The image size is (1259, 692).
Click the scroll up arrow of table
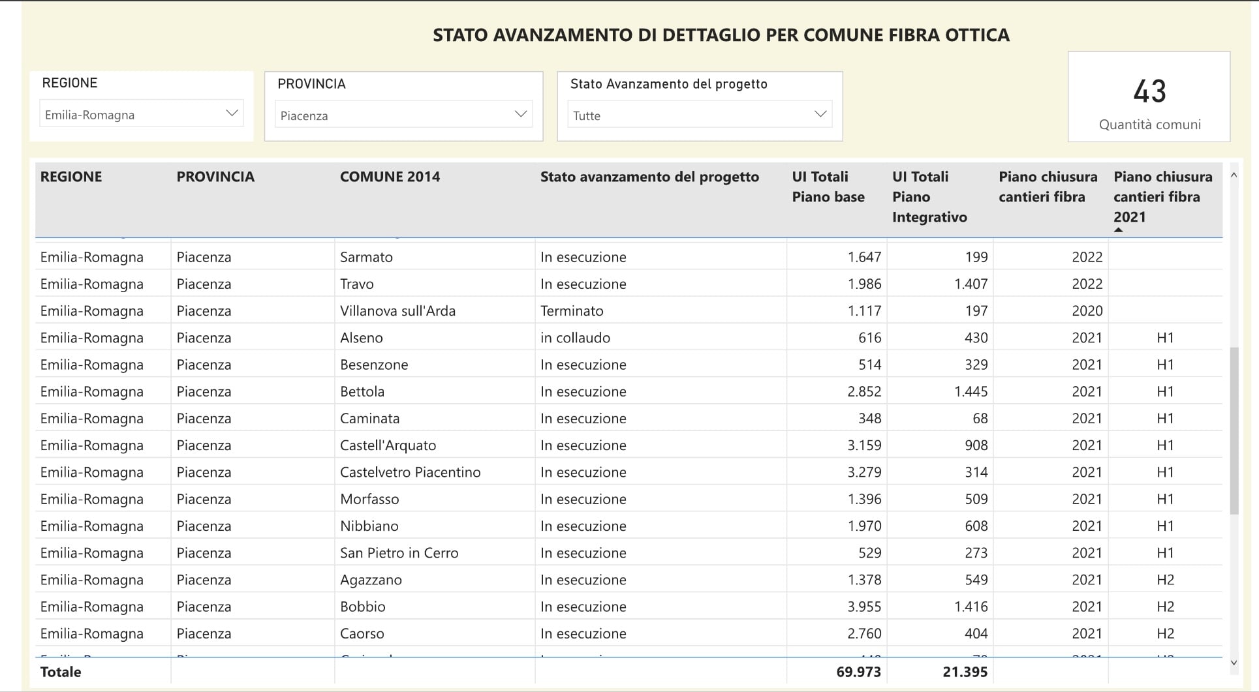[x=1233, y=175]
